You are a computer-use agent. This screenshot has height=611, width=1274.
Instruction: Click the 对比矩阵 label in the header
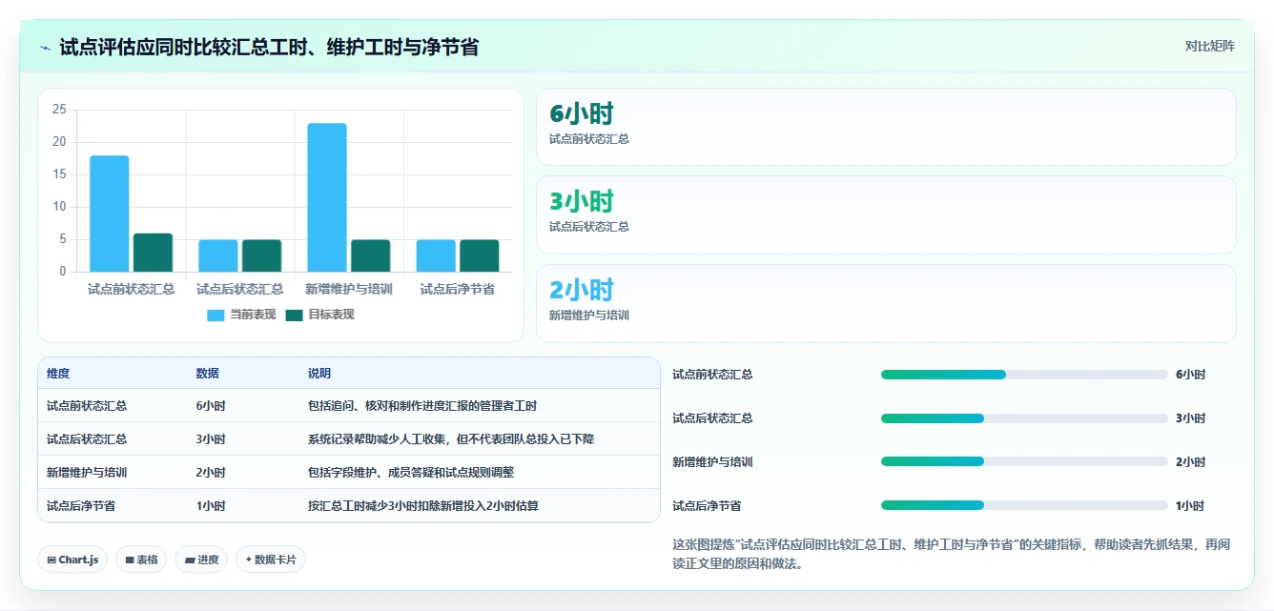point(1210,47)
